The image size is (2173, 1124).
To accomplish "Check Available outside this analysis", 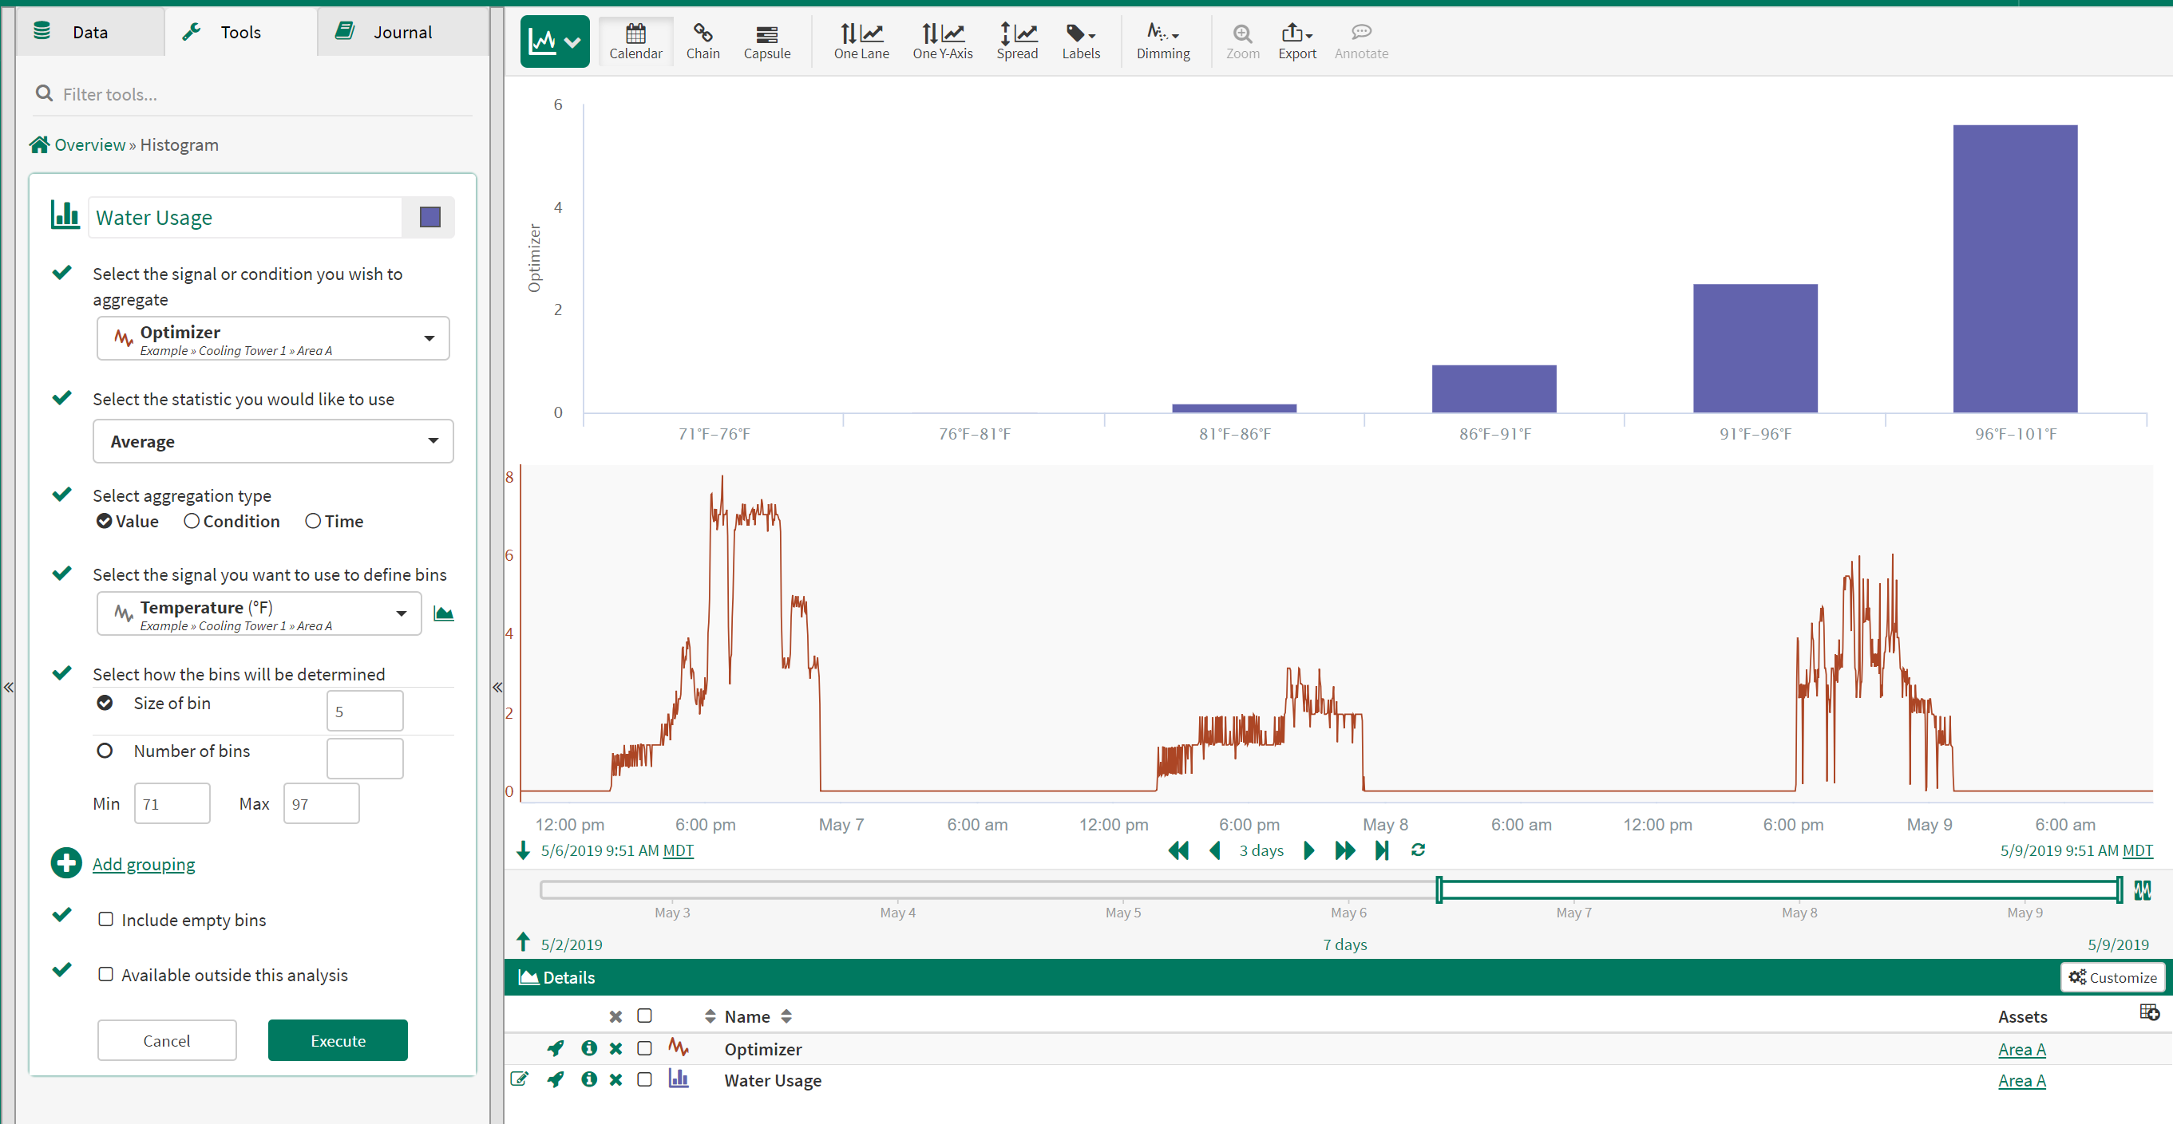I will (x=105, y=974).
